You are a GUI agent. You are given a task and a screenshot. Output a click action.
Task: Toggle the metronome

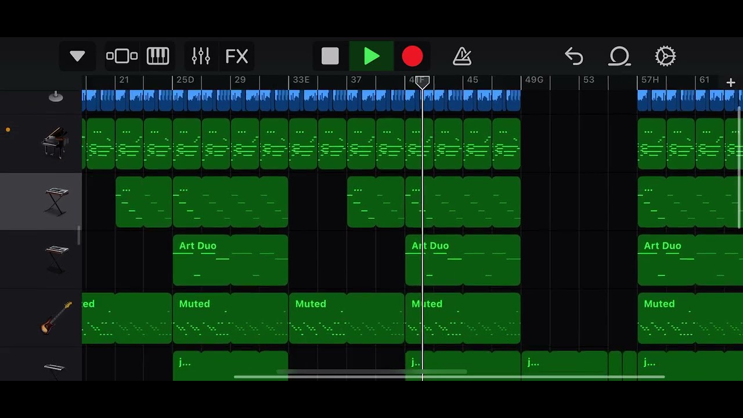coord(462,56)
